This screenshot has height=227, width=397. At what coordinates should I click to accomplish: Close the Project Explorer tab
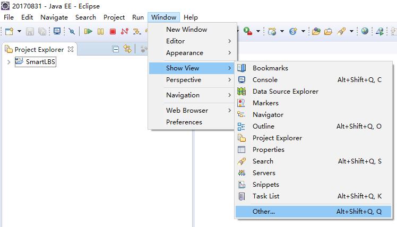point(71,49)
